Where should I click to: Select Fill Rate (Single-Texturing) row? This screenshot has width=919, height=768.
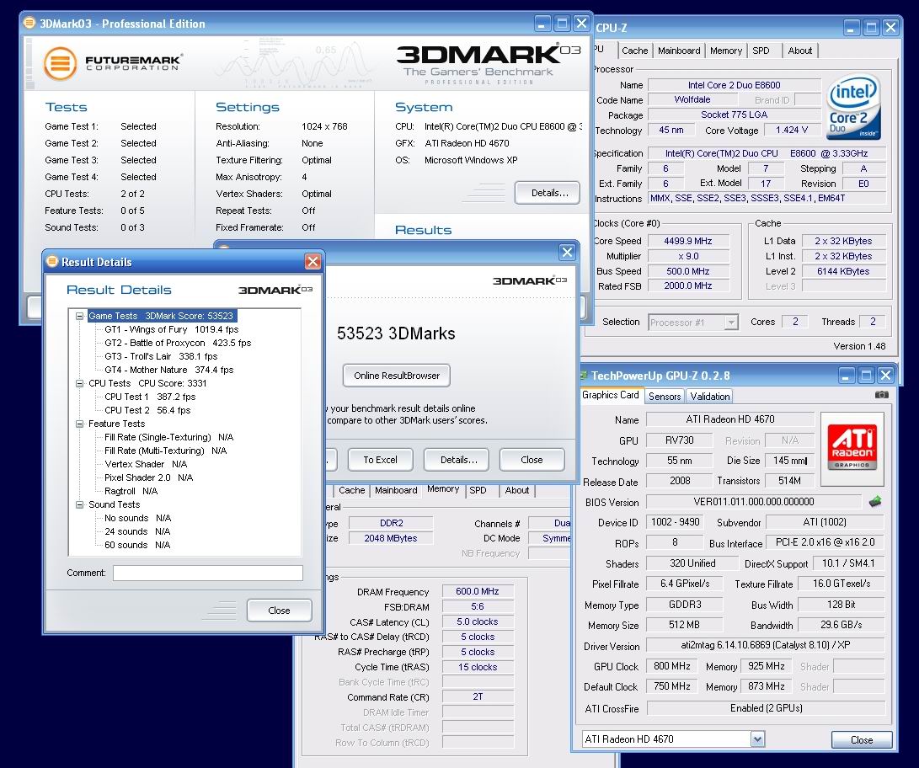pyautogui.click(x=168, y=437)
